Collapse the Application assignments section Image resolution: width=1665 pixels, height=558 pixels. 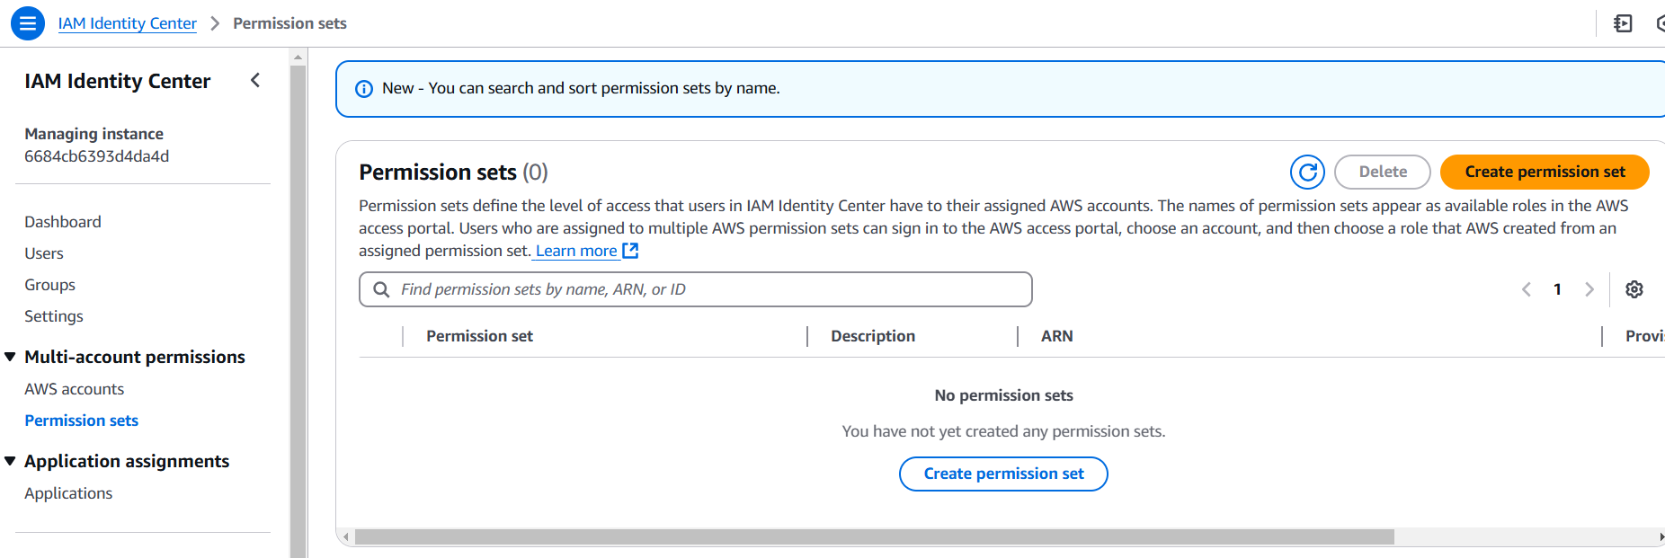(x=11, y=461)
